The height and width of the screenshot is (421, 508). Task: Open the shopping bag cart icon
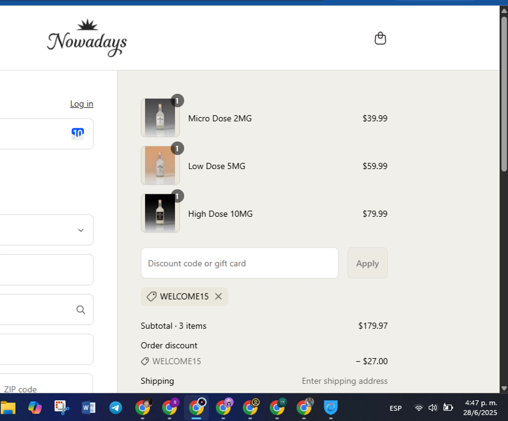point(380,38)
